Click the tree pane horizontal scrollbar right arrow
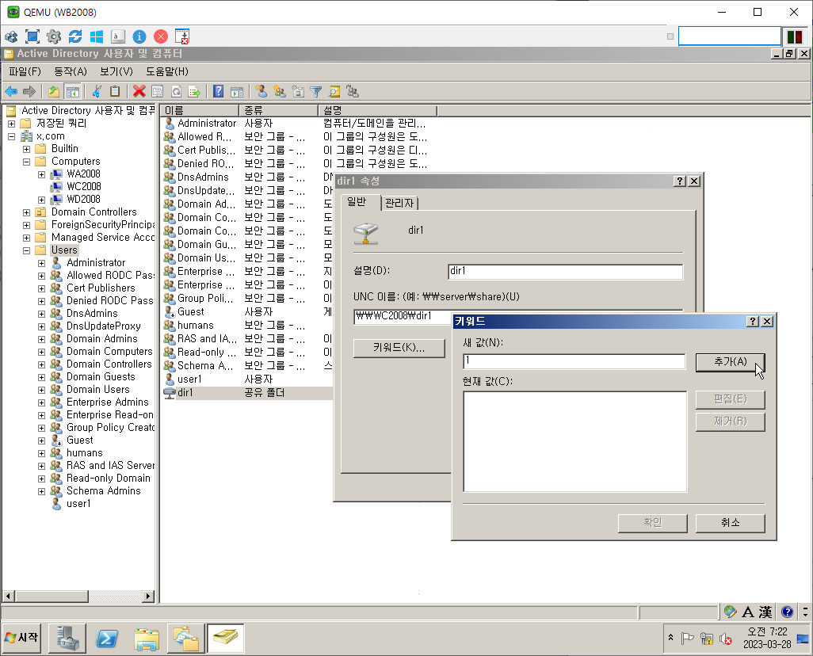 point(148,597)
